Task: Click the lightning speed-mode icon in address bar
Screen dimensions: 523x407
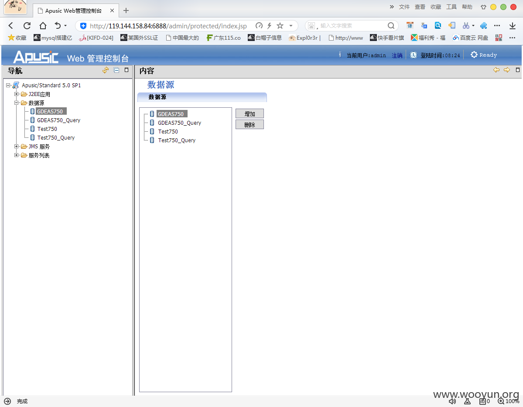Action: pos(270,26)
